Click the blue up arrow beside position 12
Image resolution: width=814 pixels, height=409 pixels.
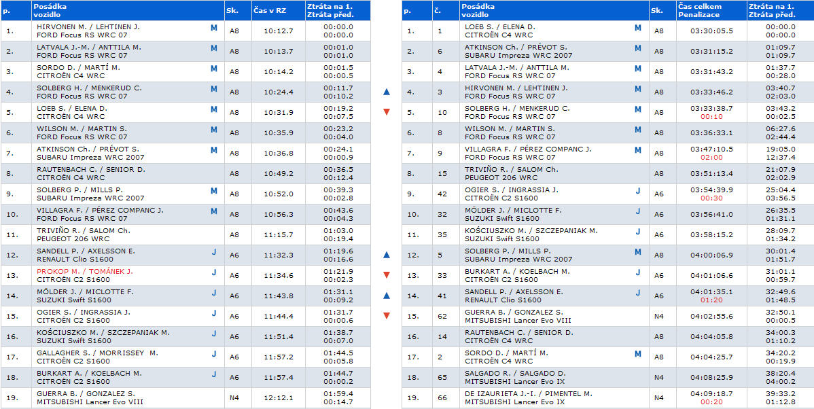[x=387, y=255]
